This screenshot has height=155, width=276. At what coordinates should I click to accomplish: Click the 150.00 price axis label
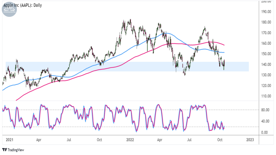click(266, 54)
